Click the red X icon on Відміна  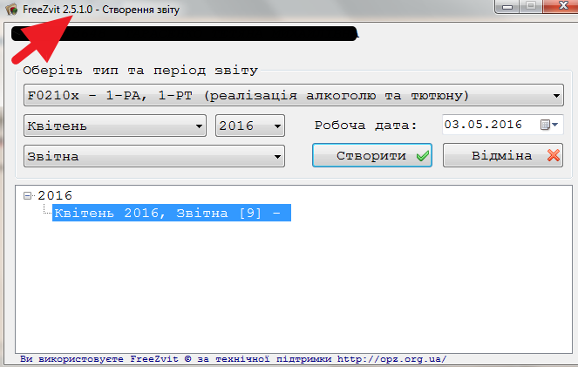tap(554, 156)
